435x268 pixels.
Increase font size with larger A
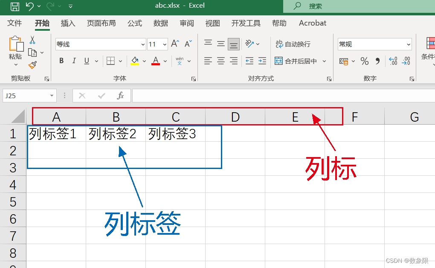click(x=175, y=44)
